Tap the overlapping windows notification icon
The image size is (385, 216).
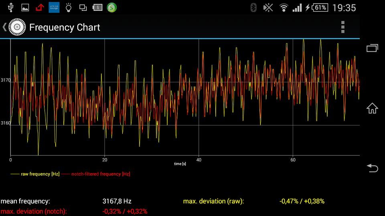click(x=83, y=8)
